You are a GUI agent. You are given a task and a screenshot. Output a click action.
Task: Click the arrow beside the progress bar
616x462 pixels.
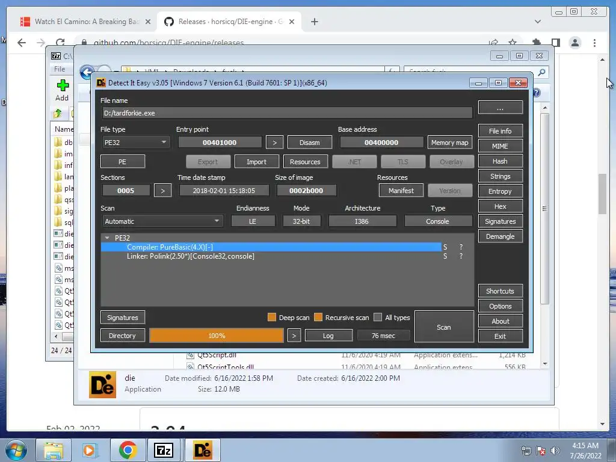pyautogui.click(x=294, y=336)
